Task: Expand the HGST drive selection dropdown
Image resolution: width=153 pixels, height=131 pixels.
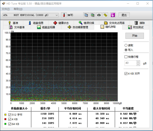Action: [57, 15]
